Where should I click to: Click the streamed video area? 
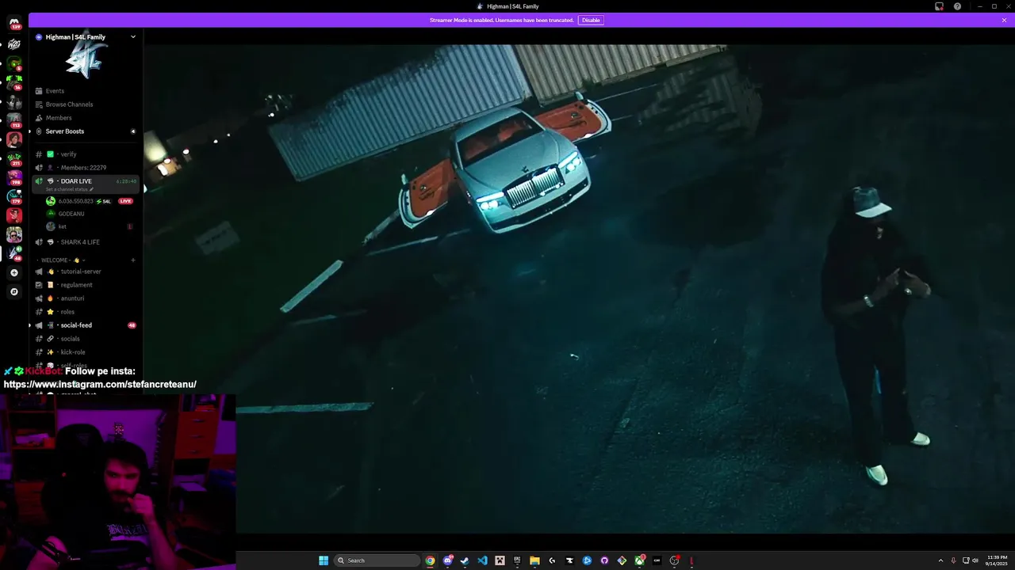point(579,289)
